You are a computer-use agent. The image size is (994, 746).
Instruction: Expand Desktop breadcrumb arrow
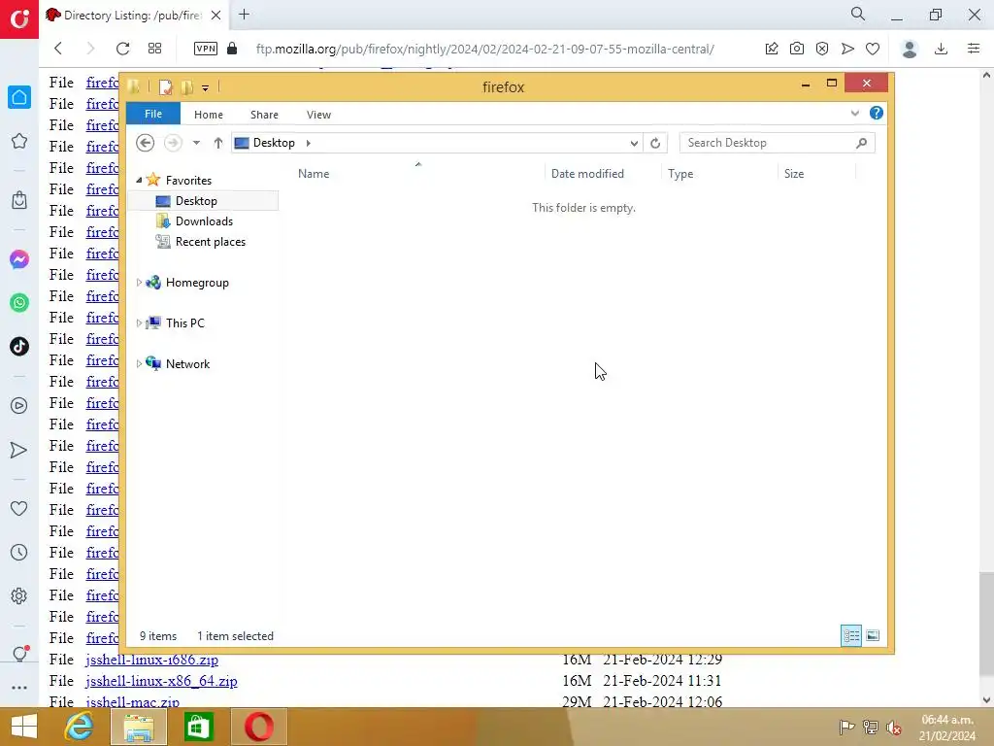pos(308,143)
